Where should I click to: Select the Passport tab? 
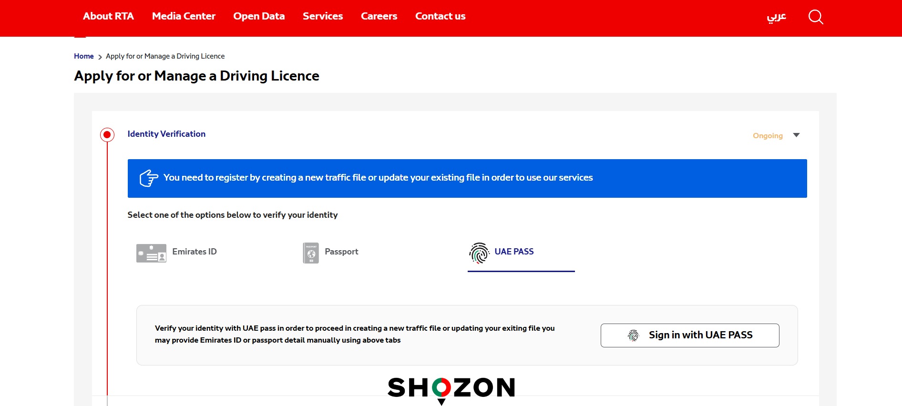click(341, 252)
